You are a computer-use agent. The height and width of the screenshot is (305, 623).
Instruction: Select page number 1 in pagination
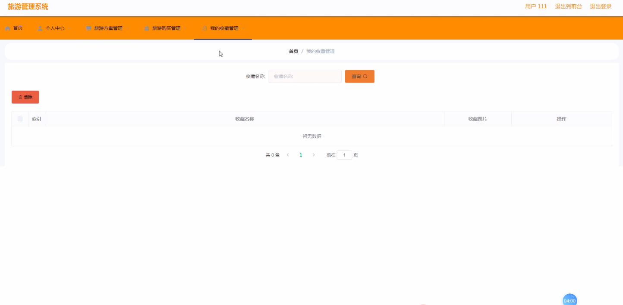click(x=301, y=155)
